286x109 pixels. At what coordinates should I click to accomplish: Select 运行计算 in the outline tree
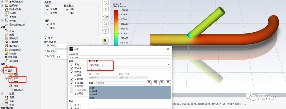(14, 61)
